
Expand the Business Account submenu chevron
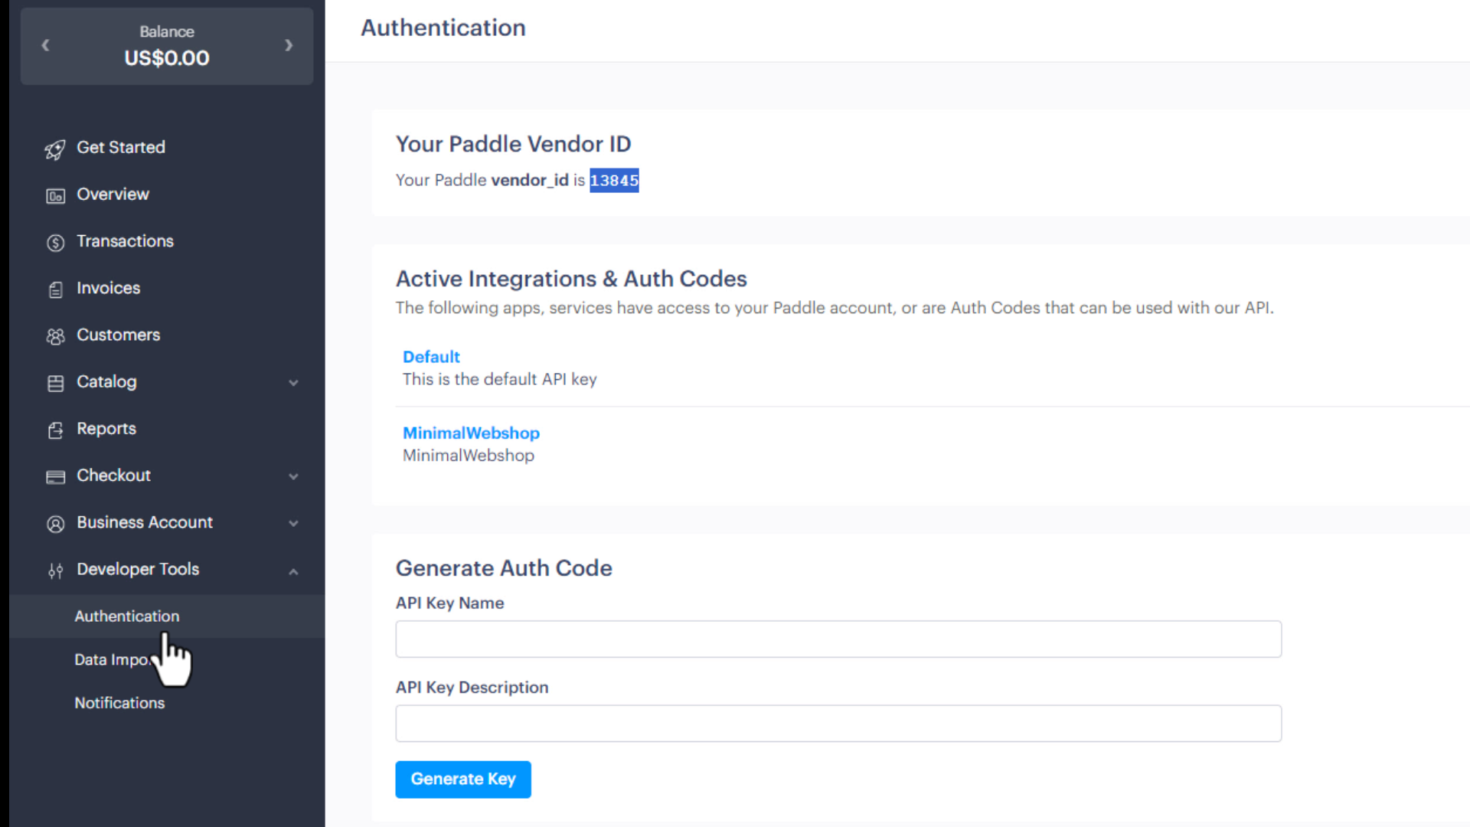coord(293,523)
